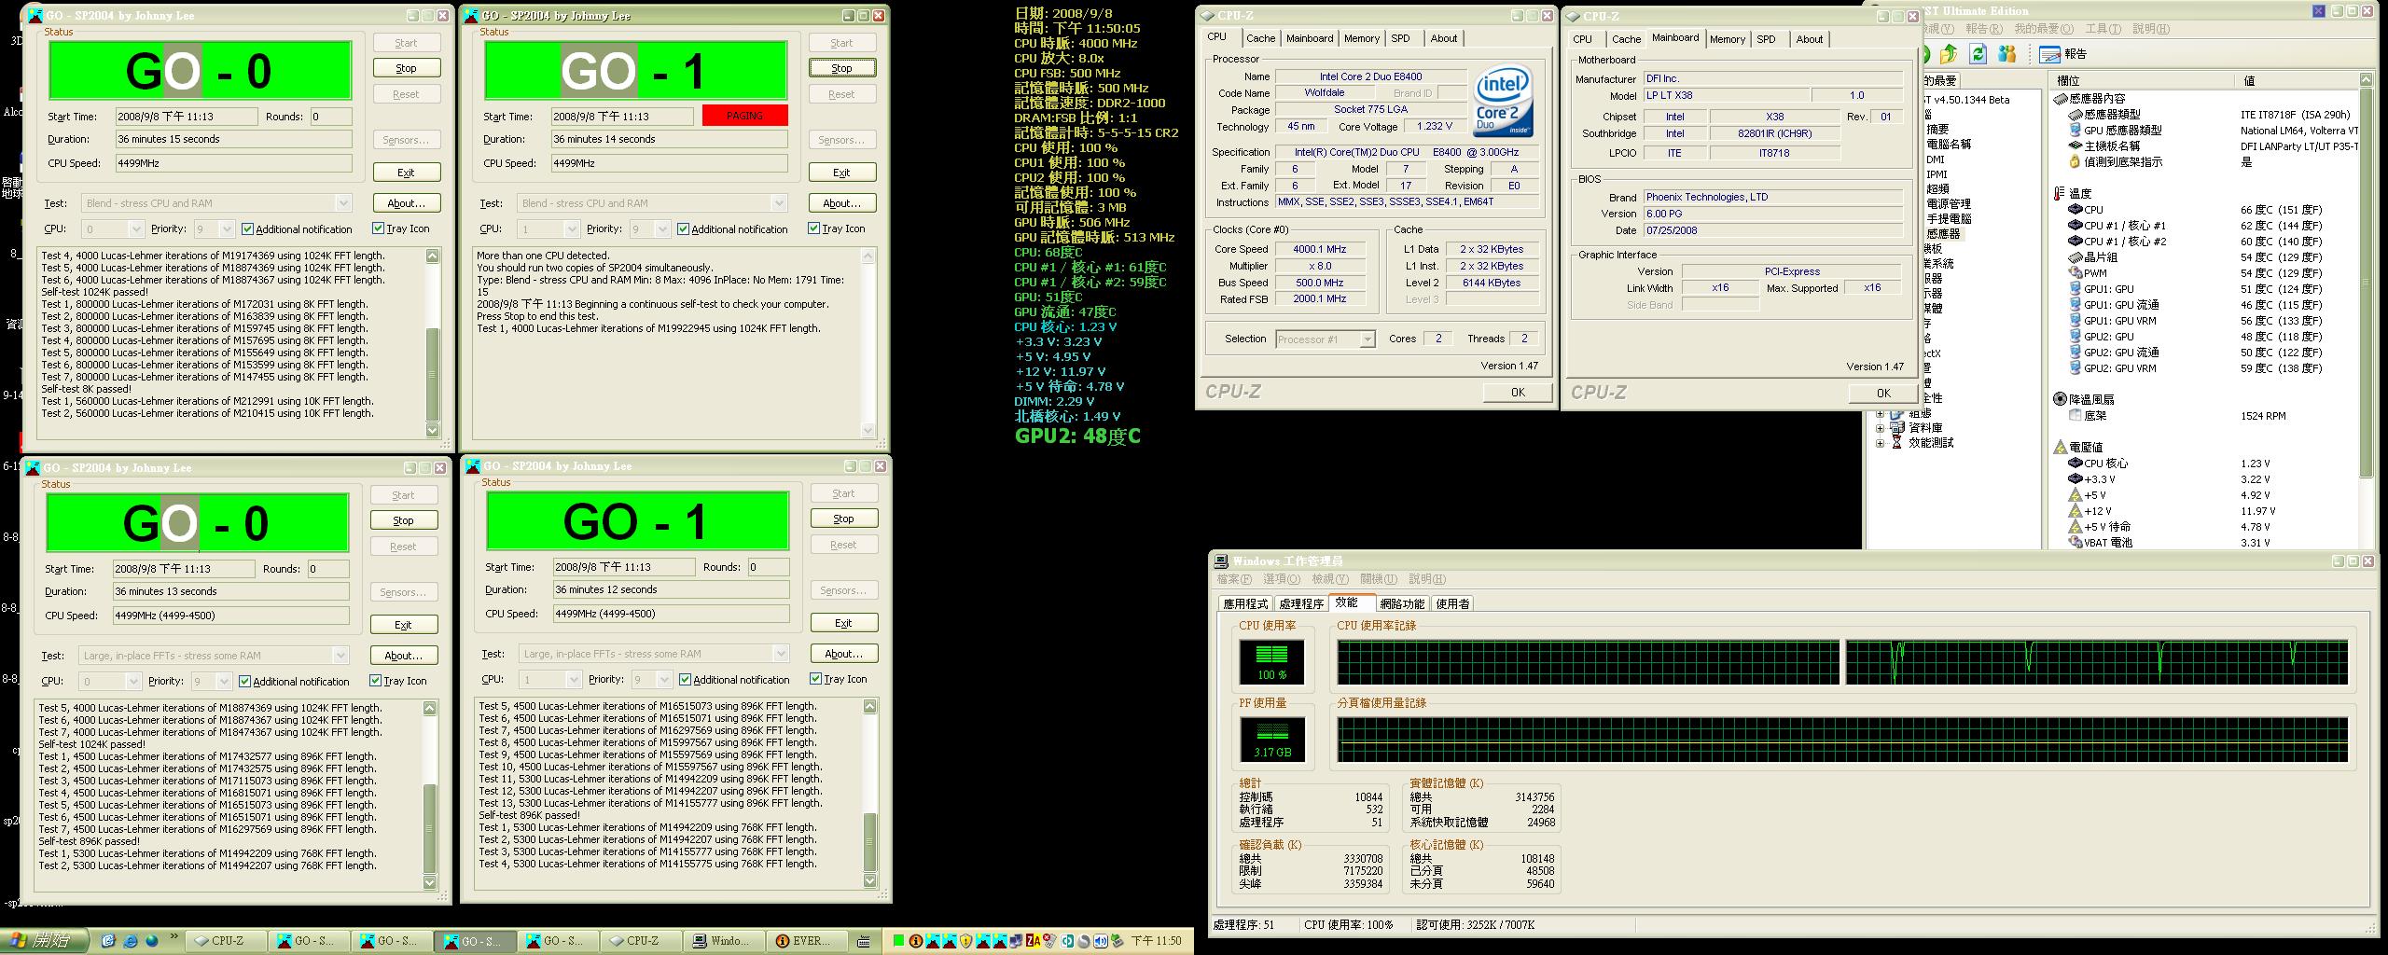The image size is (2388, 955).
Task: Click the keyboard language bar icon on taskbar
Action: coord(864,941)
